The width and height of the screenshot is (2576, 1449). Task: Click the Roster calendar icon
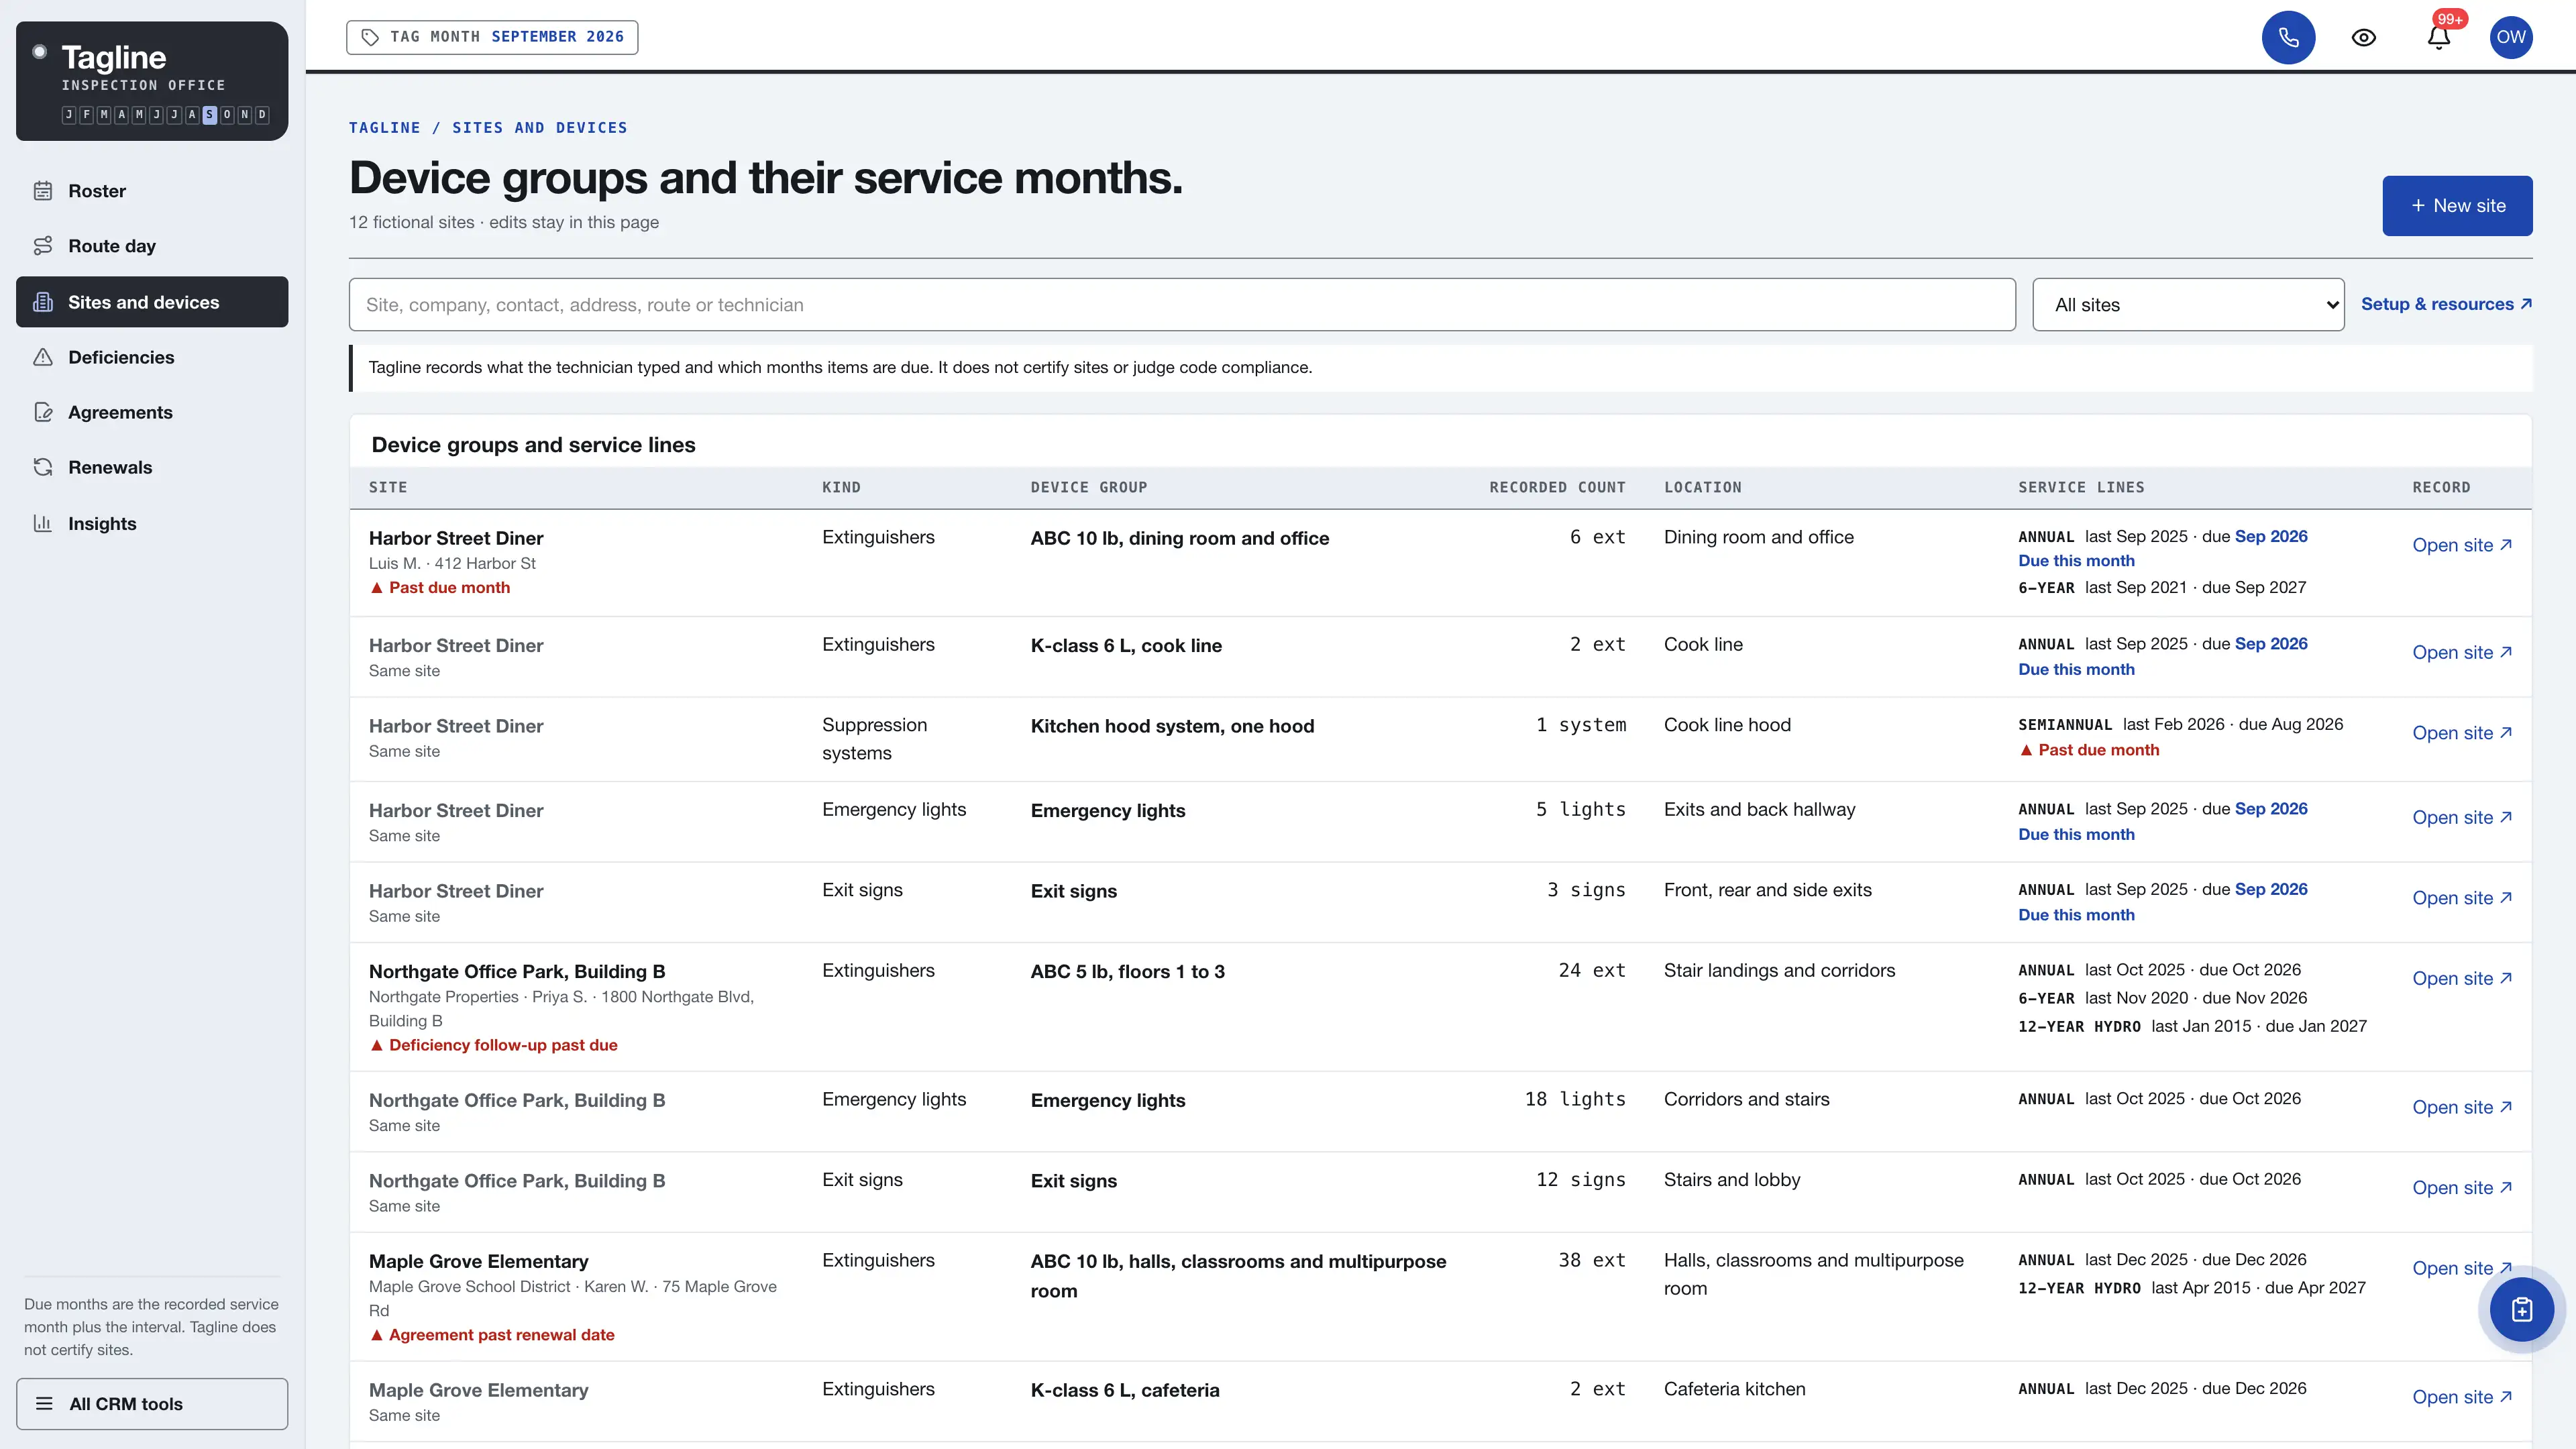pyautogui.click(x=43, y=191)
